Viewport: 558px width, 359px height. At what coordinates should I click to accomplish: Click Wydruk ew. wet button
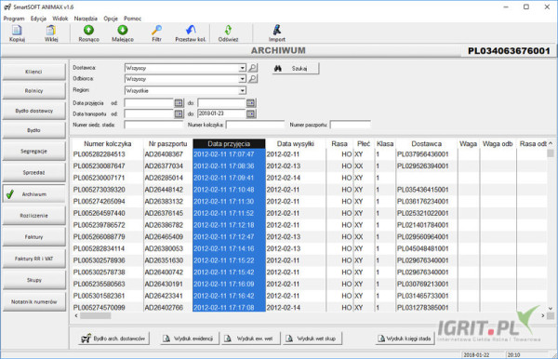[251, 339]
